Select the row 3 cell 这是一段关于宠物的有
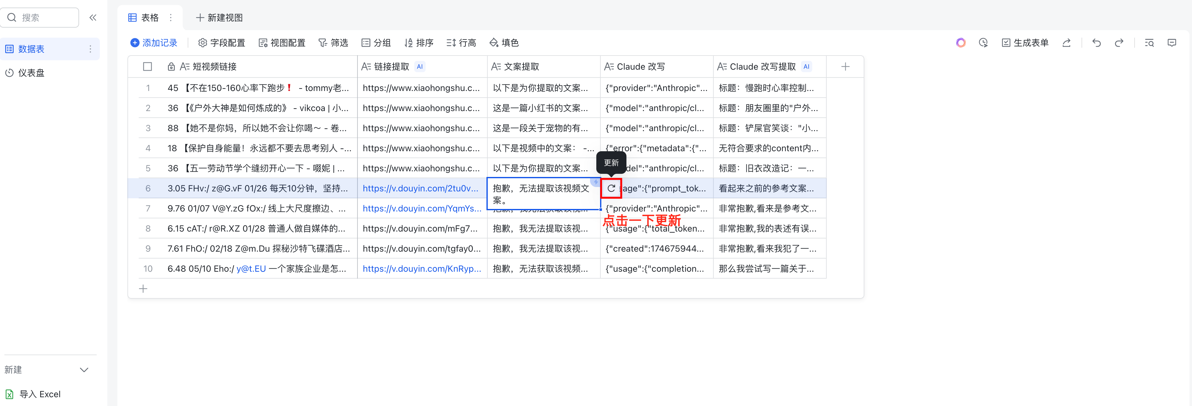 [544, 128]
